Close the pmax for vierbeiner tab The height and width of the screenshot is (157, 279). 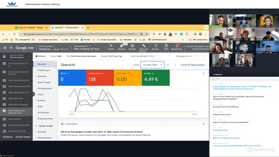click(x=47, y=27)
